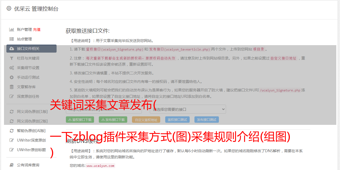This screenshot has width=340, height=170.
Task: Click the database icon for 文章暂存库
Action: pos(12,87)
